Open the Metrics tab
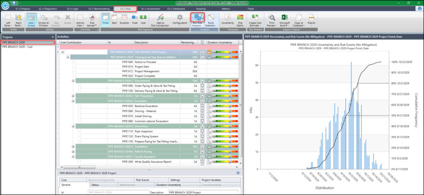 [x=226, y=9]
